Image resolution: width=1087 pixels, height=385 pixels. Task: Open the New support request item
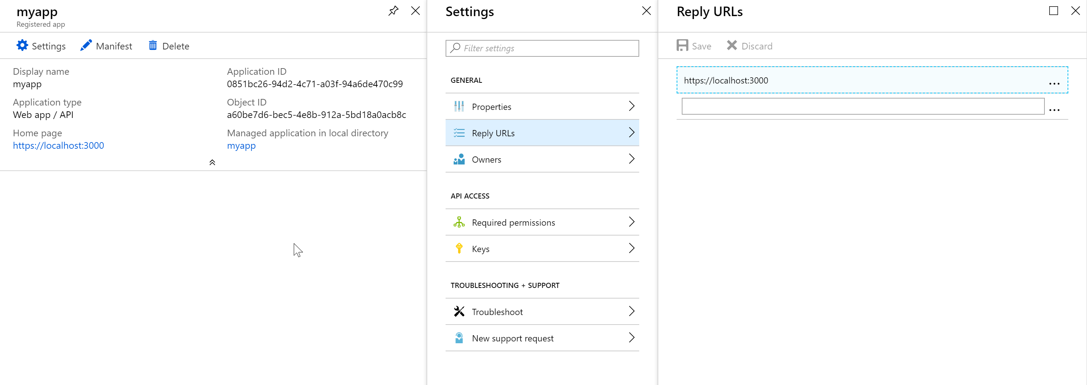(542, 338)
